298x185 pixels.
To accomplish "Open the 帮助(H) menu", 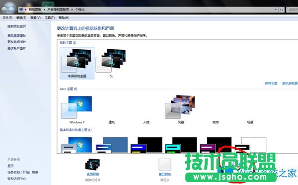I will click(64, 18).
